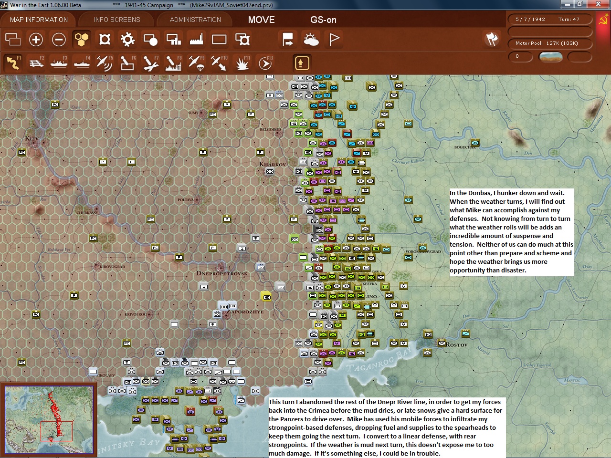
Task: Click the empty rectangle toolbar icon
Action: 219,39
